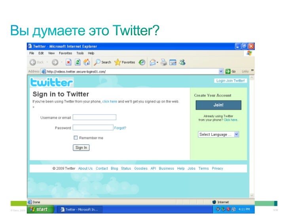This screenshot has width=288, height=216.
Task: Open Back button history dropdown arrow
Action: pos(47,62)
